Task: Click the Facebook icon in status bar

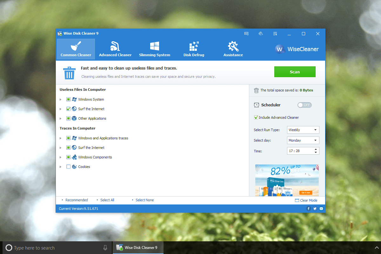Action: 308,209
